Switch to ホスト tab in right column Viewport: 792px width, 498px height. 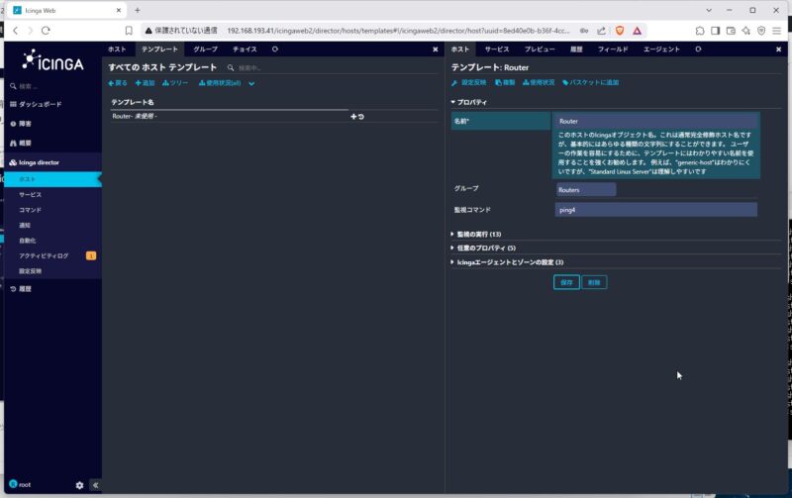click(460, 49)
